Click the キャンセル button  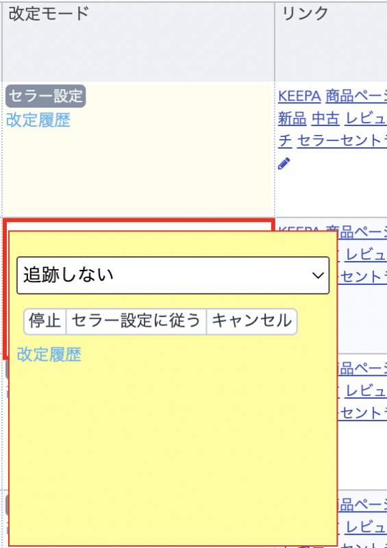[251, 321]
